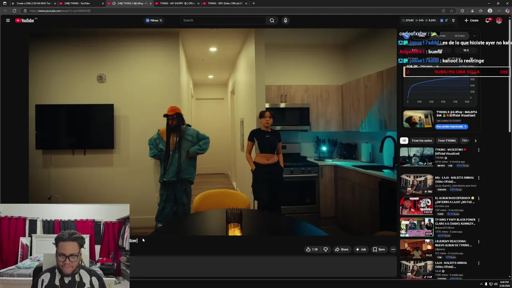Select the From TYKING chip

click(447, 141)
